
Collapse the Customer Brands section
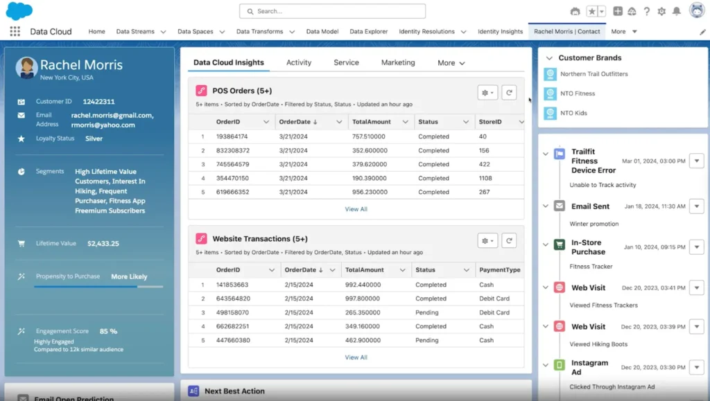(x=549, y=58)
